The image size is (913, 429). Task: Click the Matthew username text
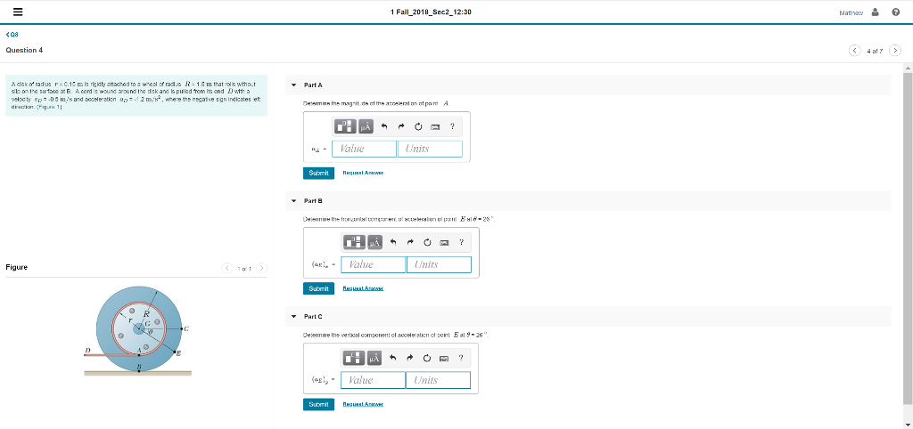click(x=851, y=12)
